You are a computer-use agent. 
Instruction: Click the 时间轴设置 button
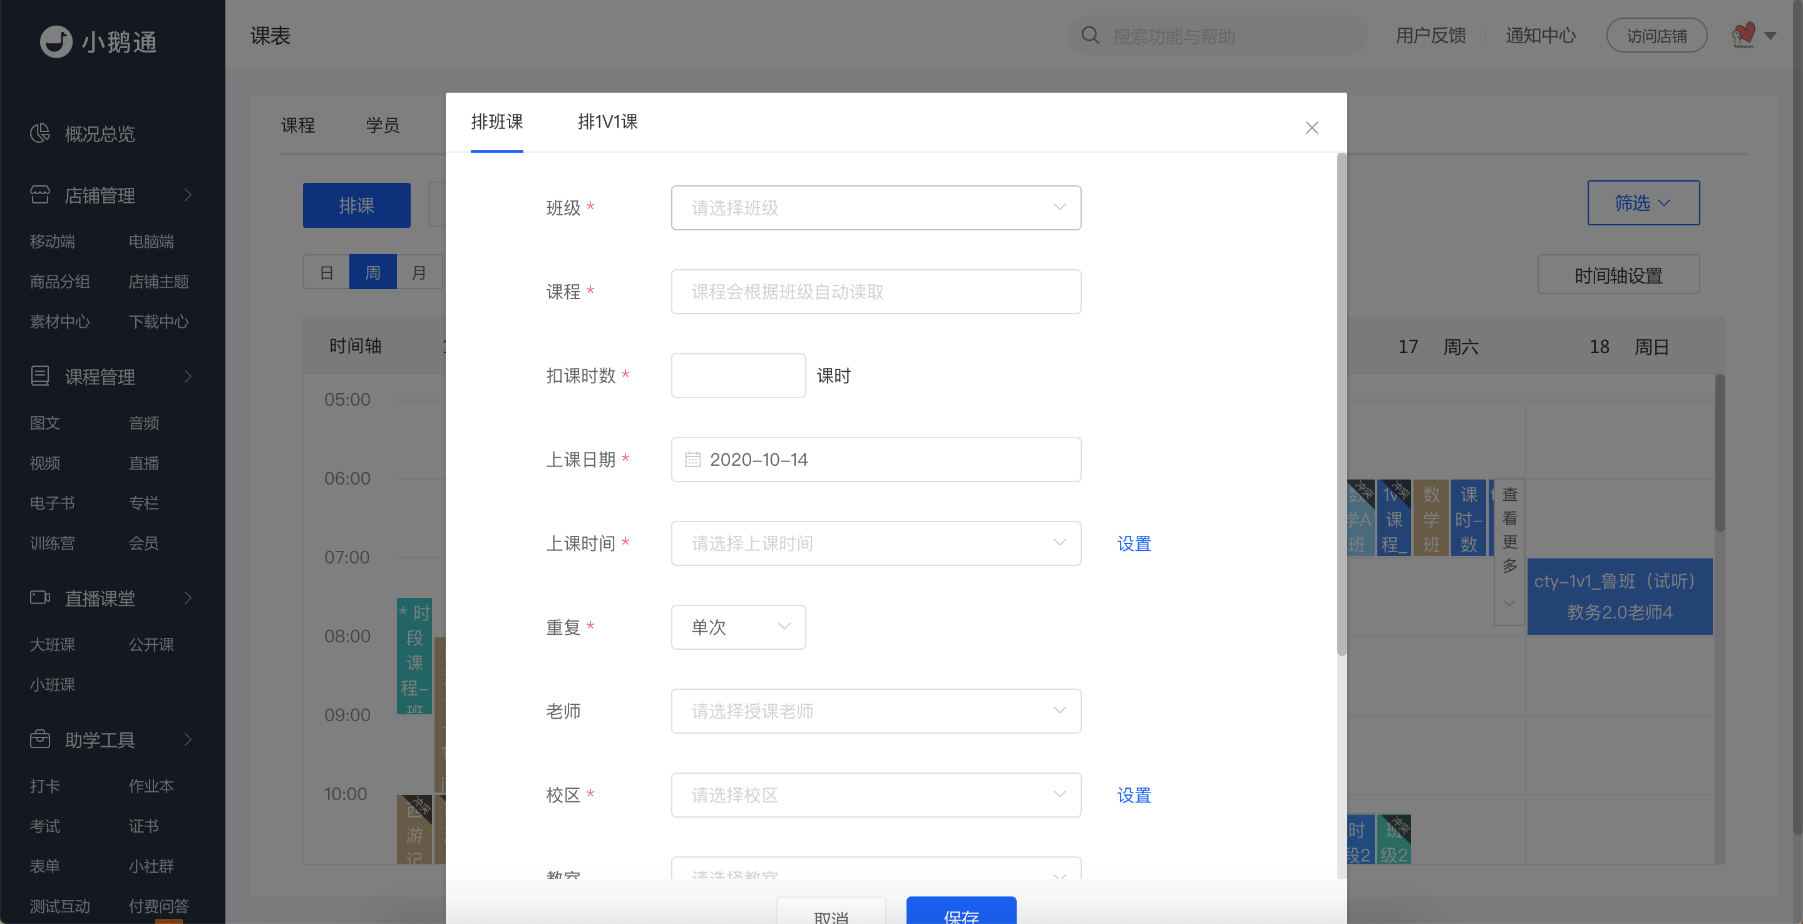click(x=1618, y=275)
